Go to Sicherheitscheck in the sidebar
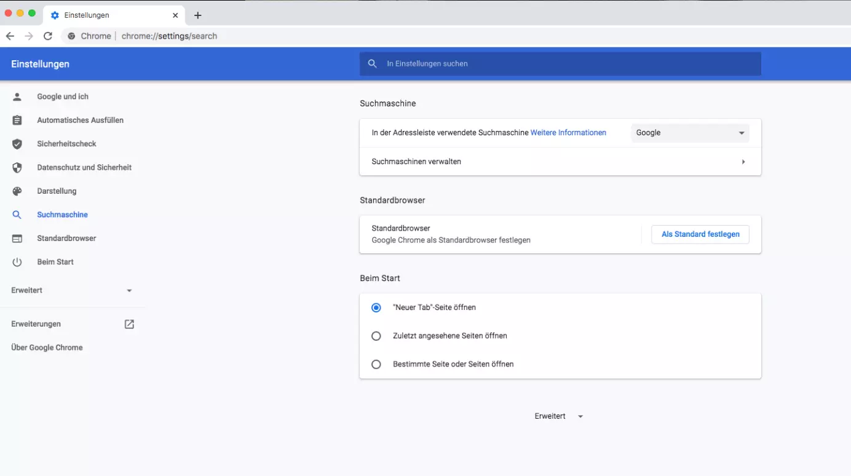This screenshot has height=476, width=851. 67,144
